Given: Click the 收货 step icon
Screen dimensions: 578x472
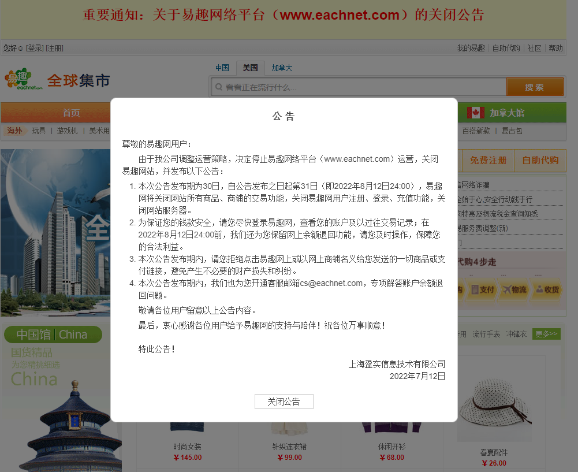Looking at the screenshot, I should pyautogui.click(x=547, y=289).
